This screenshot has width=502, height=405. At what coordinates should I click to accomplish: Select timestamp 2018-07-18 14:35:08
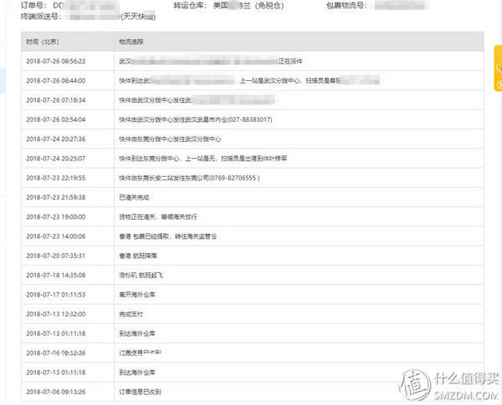pos(56,276)
